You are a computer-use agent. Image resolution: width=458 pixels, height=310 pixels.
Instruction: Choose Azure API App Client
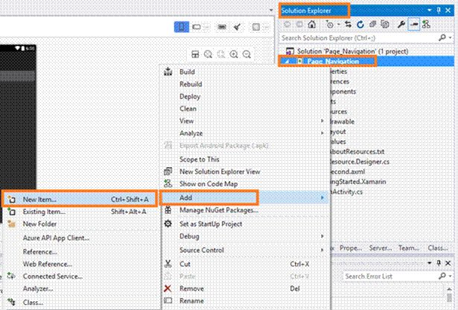pyautogui.click(x=80, y=238)
